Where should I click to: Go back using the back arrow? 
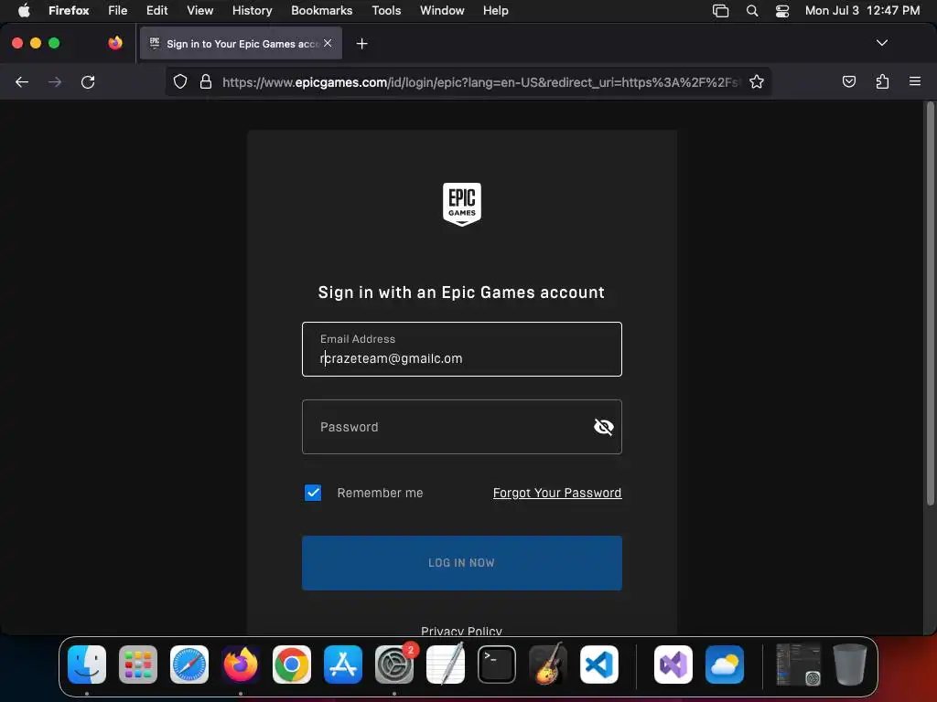tap(22, 81)
